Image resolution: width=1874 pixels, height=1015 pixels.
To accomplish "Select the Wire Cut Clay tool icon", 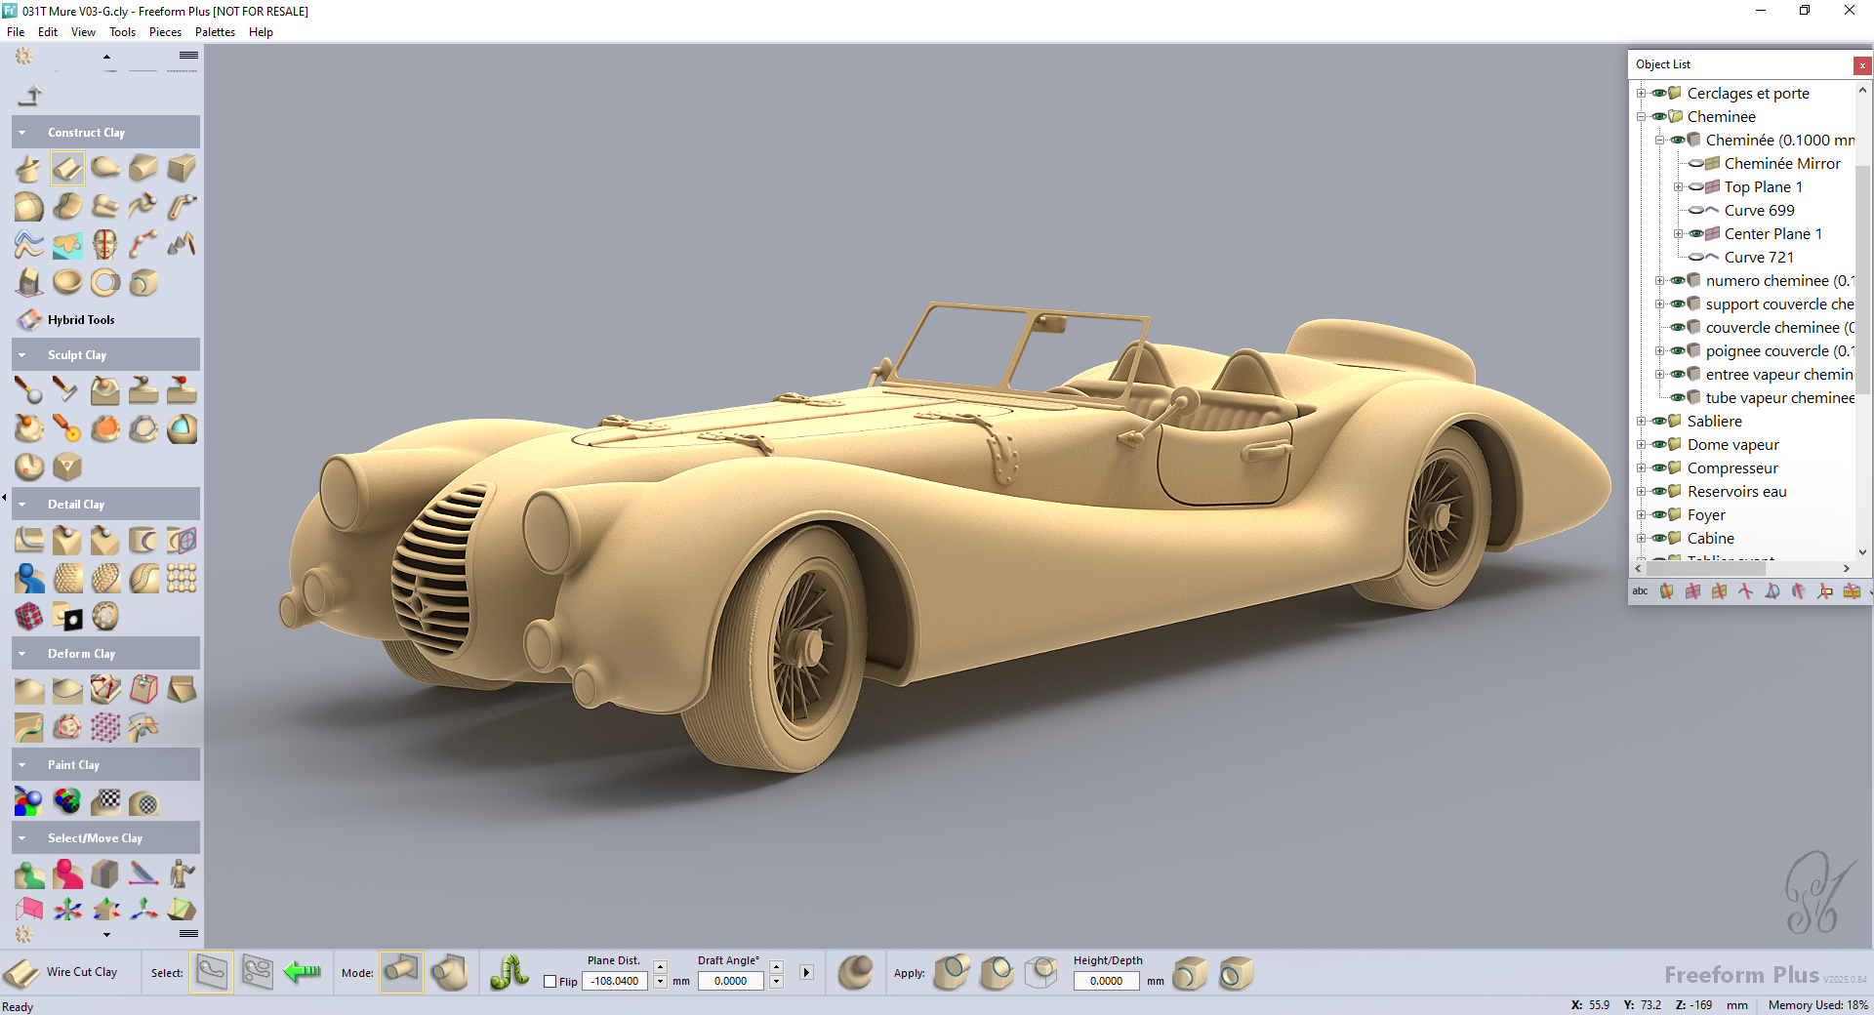I will coord(21,973).
